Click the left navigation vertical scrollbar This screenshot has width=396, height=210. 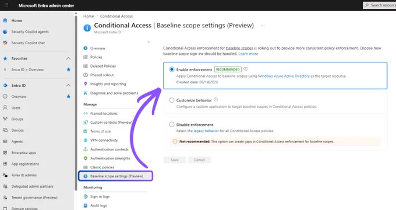pyautogui.click(x=76, y=103)
